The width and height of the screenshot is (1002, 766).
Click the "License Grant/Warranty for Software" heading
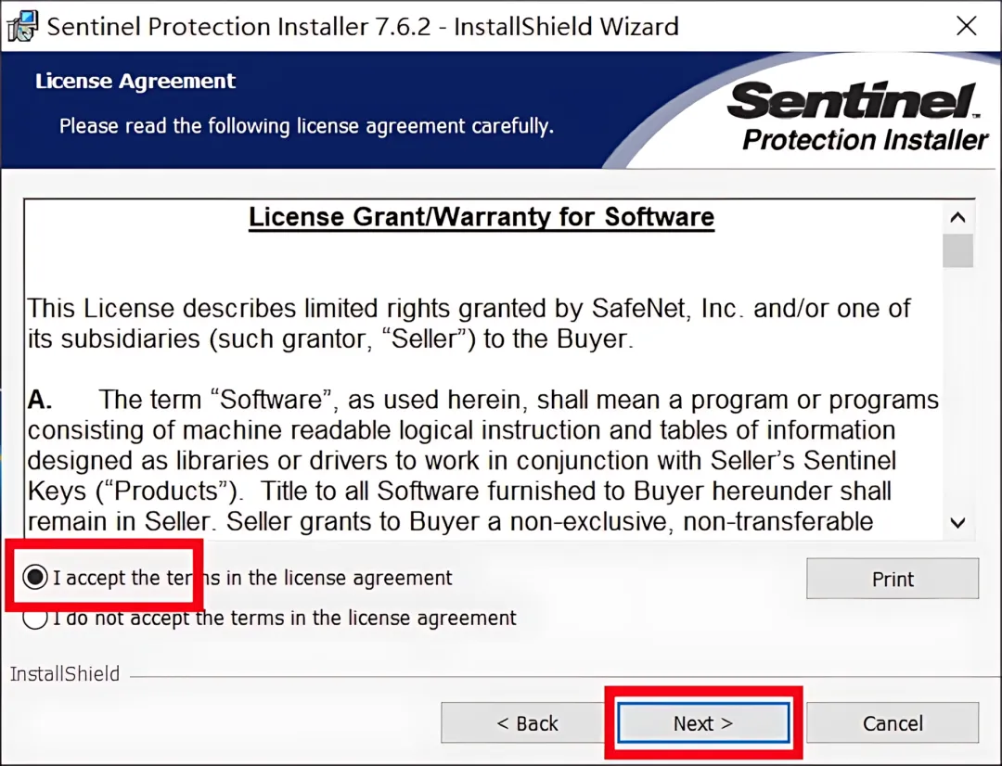click(x=482, y=217)
